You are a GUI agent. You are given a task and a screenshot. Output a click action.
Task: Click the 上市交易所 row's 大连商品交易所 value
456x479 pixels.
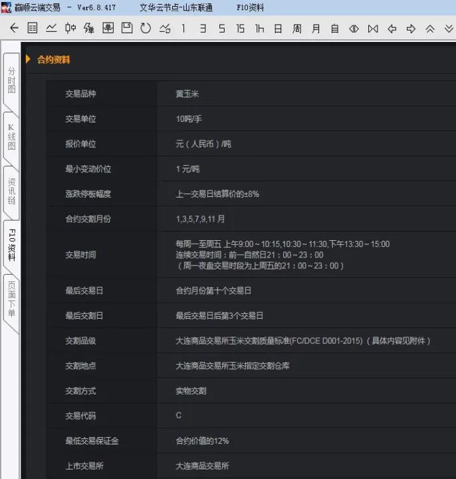click(202, 466)
